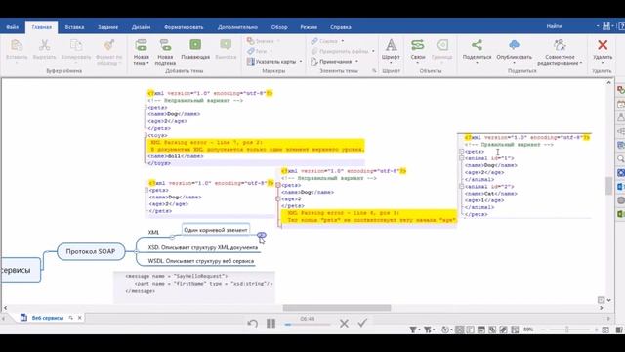This screenshot has height=352, width=625.
Task: Switch to the Форматировать ribbon tab
Action: [x=184, y=27]
